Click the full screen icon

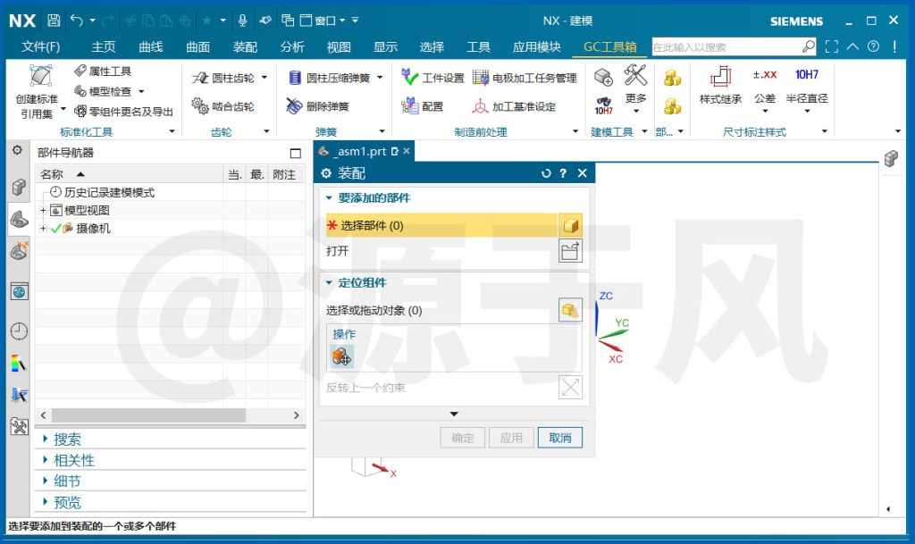(x=832, y=46)
